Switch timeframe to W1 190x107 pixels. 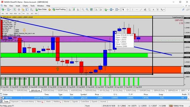pos(32,14)
